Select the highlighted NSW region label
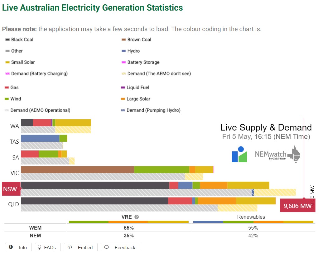Image resolution: width=323 pixels, height=257 pixels. [10, 189]
